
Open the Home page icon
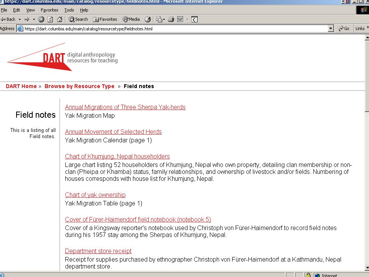click(60, 19)
